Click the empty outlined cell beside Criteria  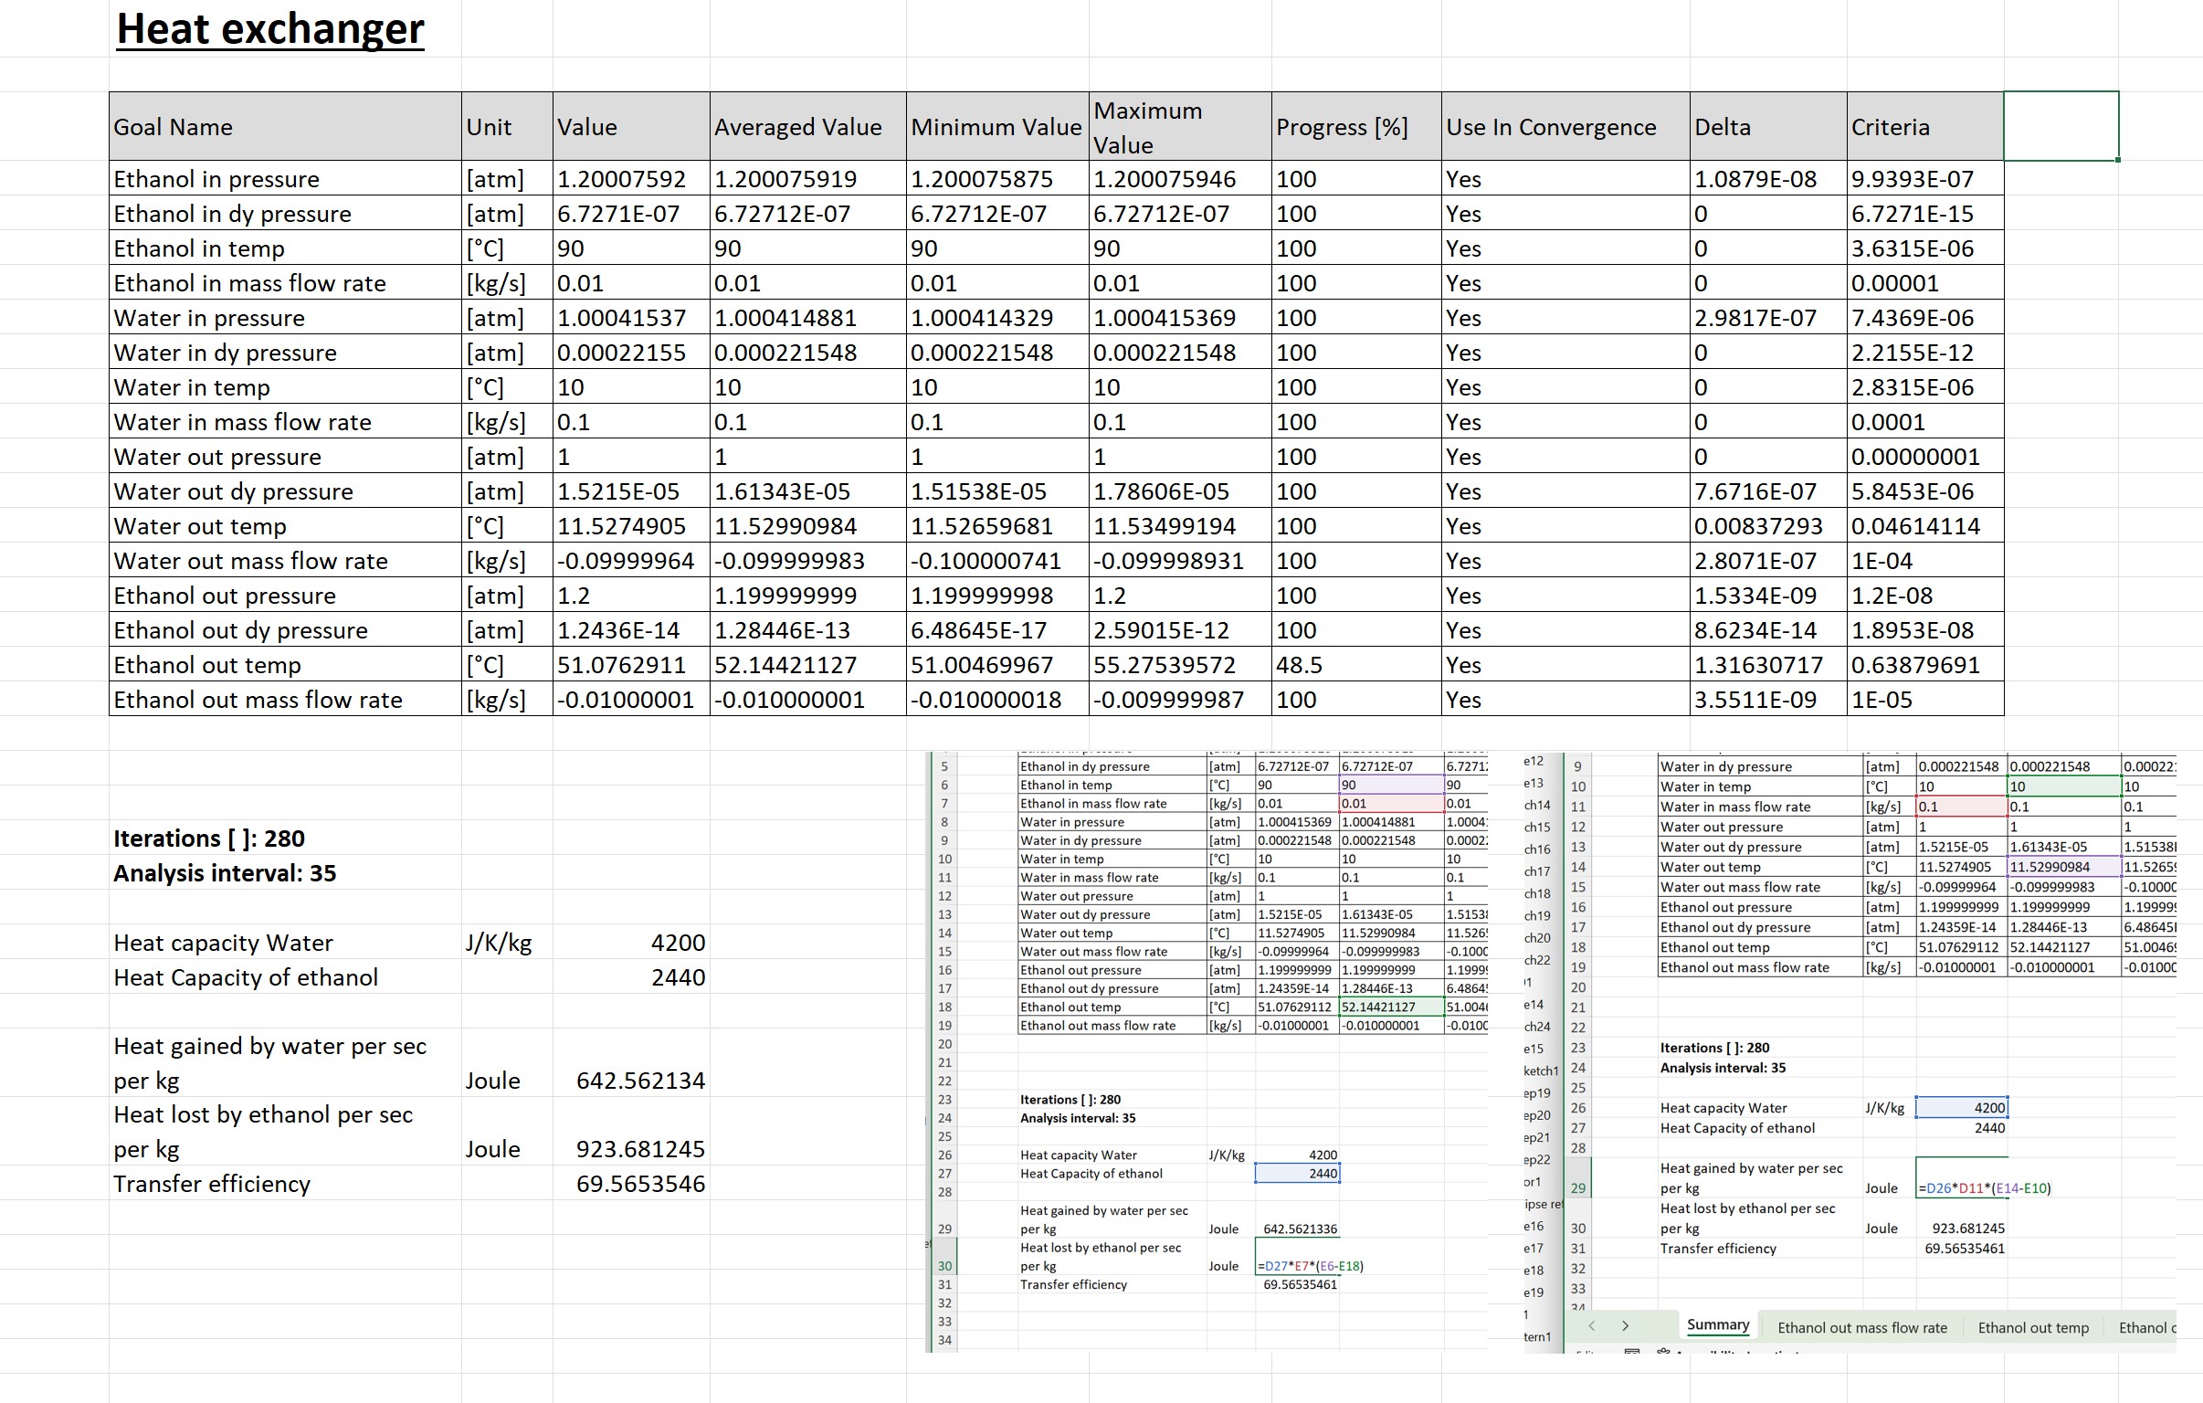coord(2061,126)
